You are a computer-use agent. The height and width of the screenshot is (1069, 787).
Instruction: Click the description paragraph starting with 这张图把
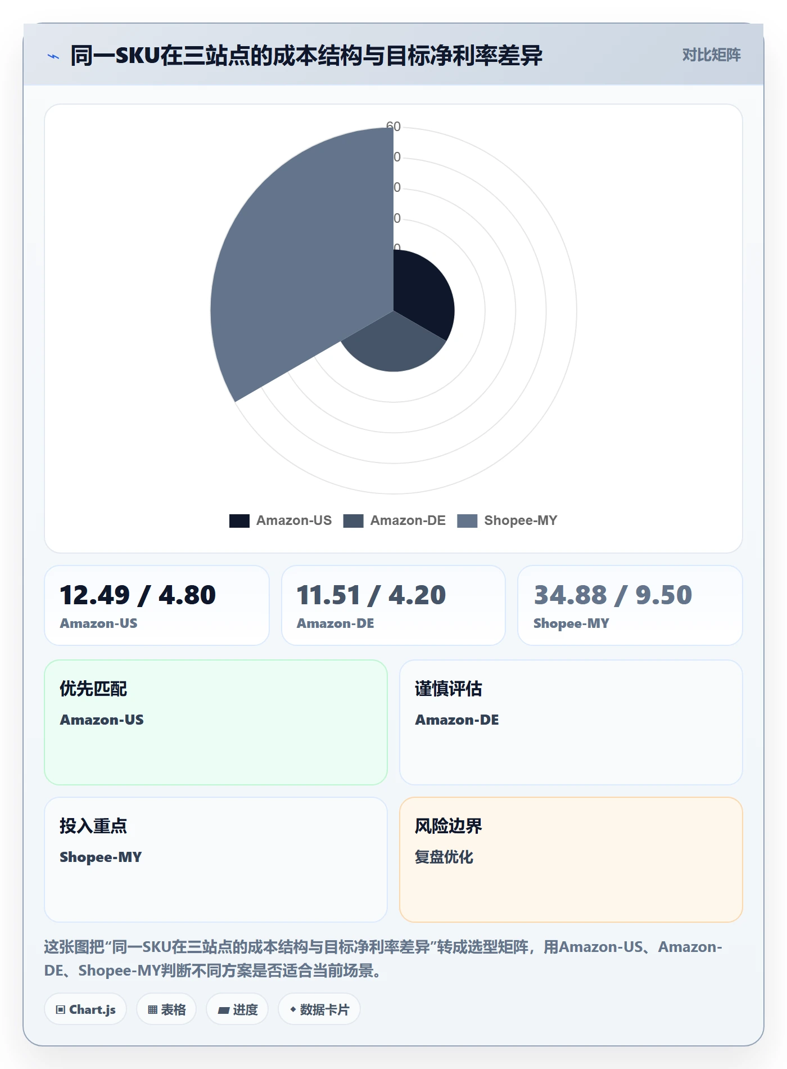383,959
